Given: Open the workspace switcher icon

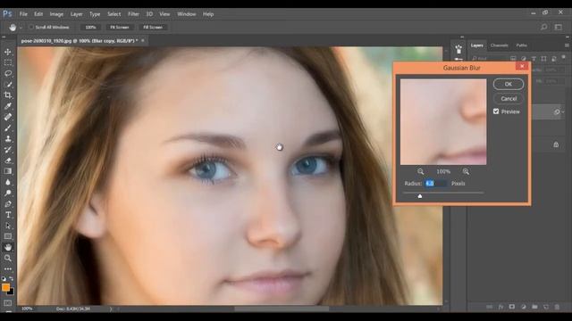Looking at the screenshot, I should click(x=559, y=27).
